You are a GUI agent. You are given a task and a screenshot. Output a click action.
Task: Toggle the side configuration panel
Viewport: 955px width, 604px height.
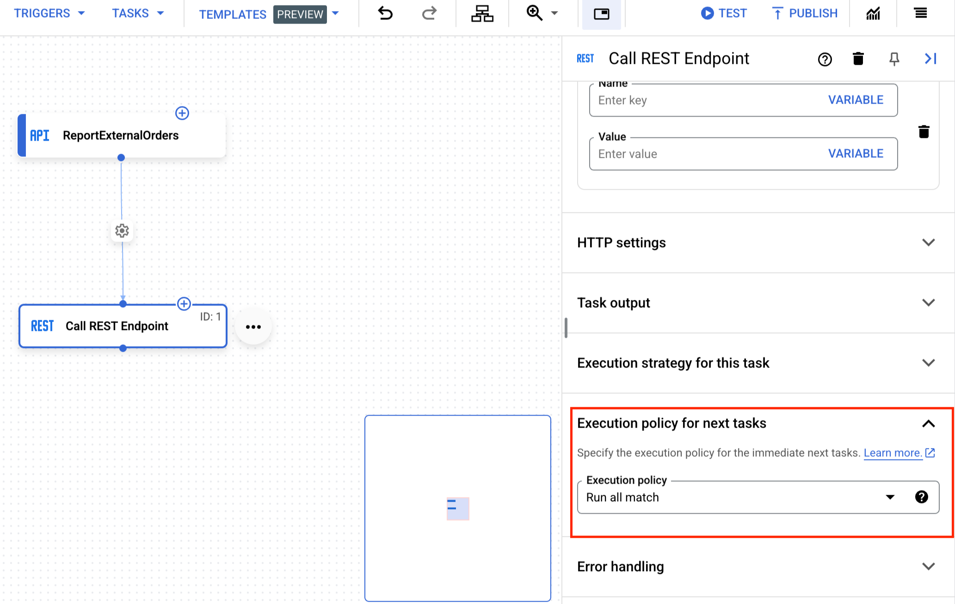[601, 14]
